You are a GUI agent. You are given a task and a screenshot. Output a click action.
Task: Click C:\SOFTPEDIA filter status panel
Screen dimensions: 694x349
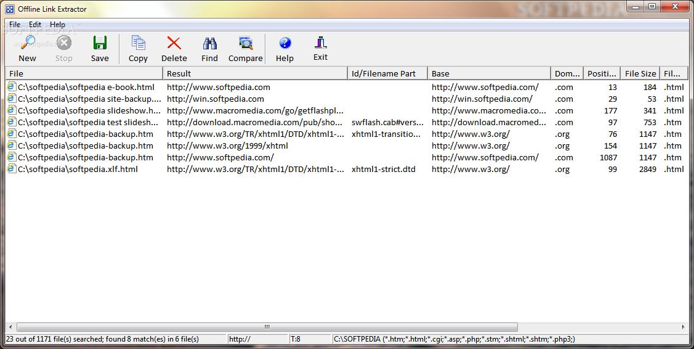(x=509, y=339)
